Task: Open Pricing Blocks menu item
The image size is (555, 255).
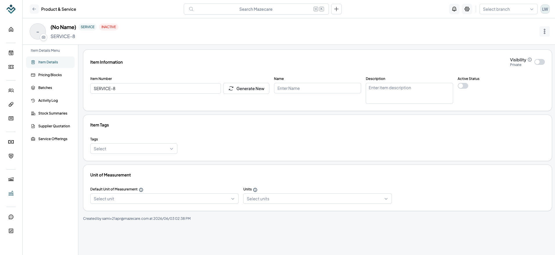Action: (50, 75)
